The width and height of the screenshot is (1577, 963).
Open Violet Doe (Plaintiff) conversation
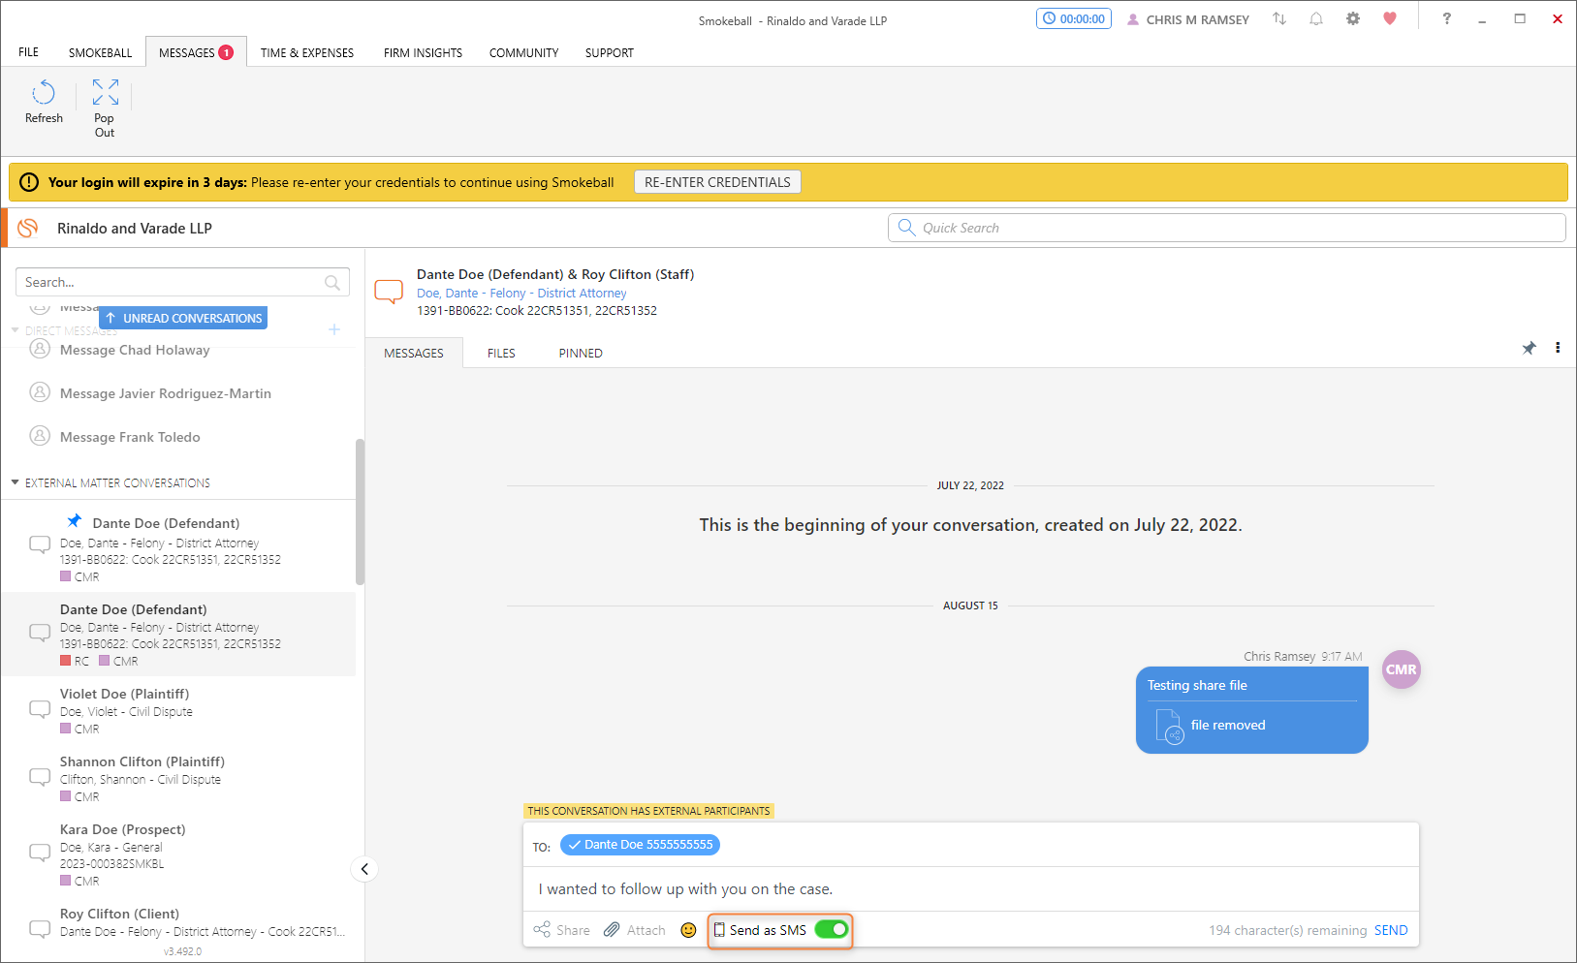[x=178, y=710]
